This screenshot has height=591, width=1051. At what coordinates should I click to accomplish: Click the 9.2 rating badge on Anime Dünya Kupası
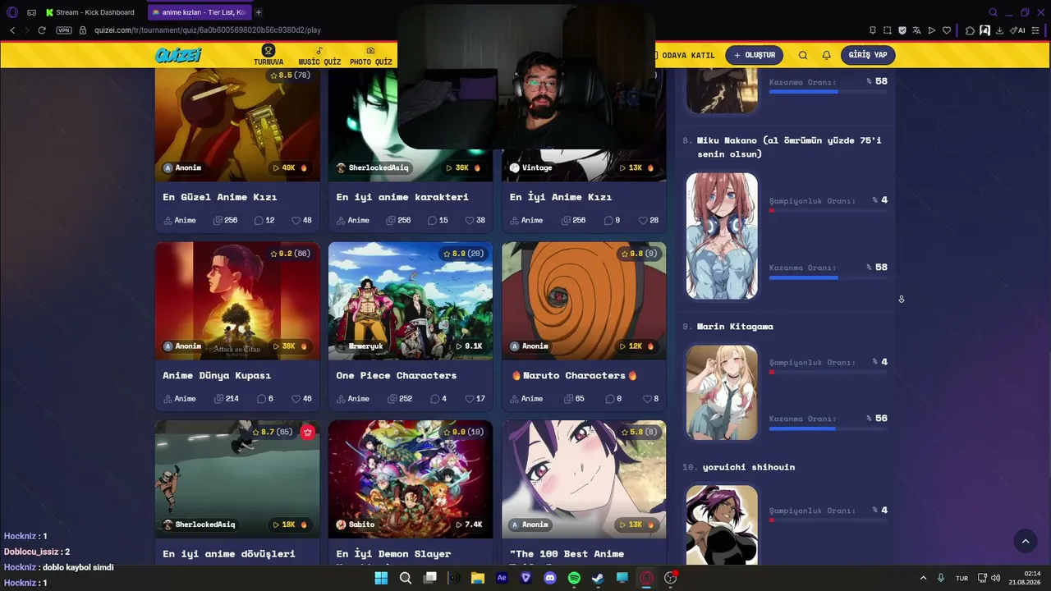pyautogui.click(x=291, y=254)
